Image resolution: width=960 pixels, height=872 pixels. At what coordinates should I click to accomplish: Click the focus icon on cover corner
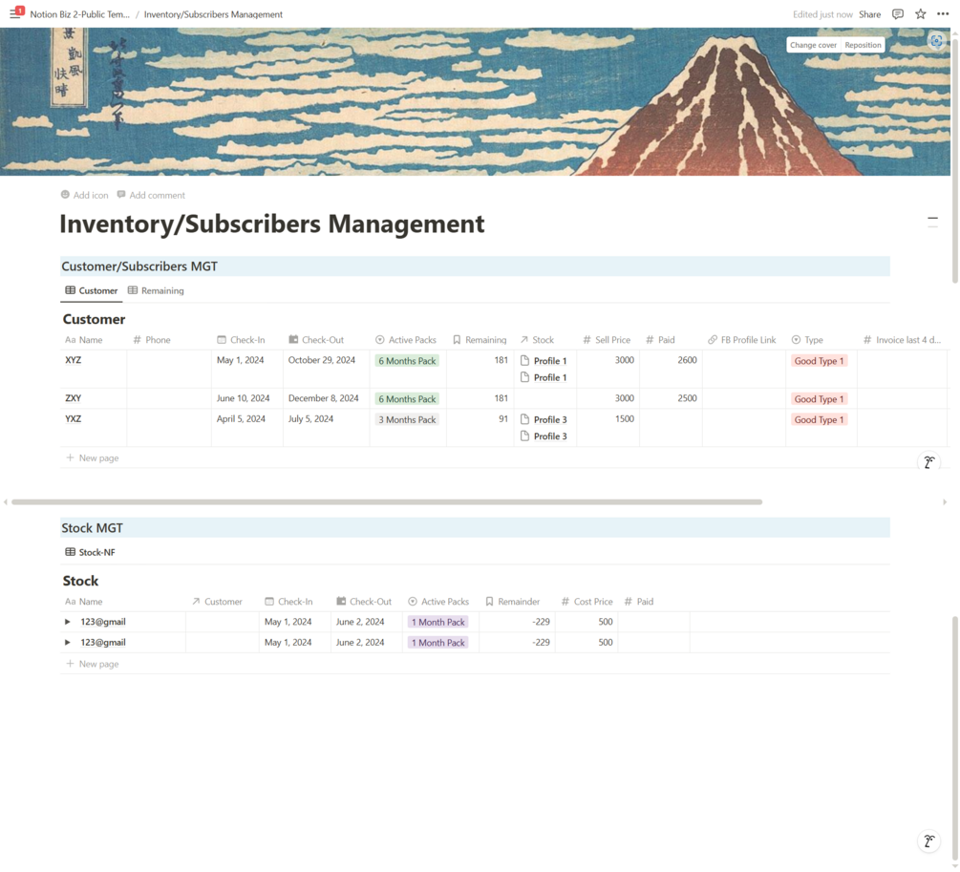tap(936, 41)
